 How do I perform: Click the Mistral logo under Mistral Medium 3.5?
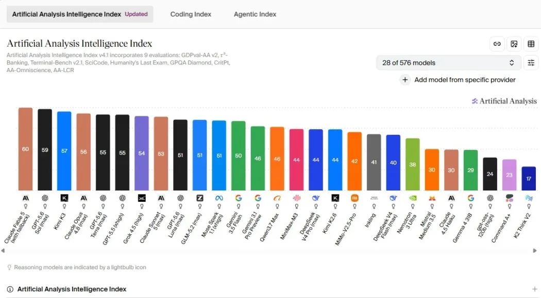click(x=432, y=198)
